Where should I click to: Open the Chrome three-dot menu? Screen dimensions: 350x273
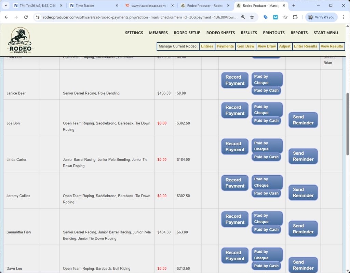tap(343, 17)
